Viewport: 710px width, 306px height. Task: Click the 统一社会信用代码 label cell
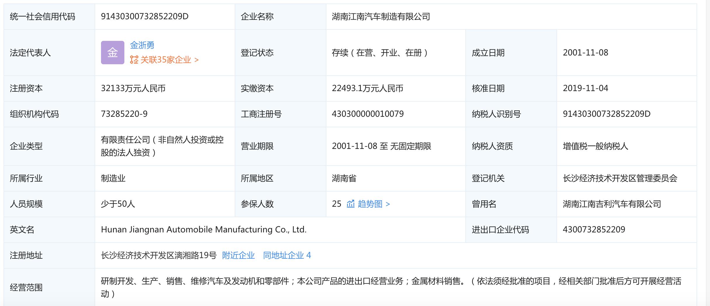(x=49, y=17)
